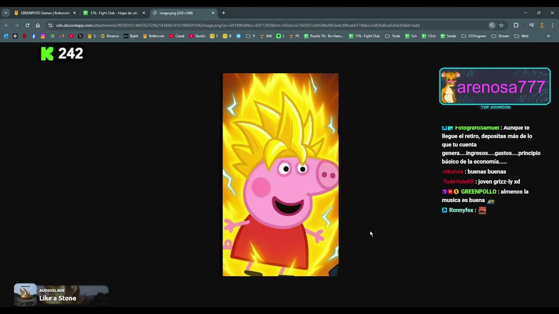Click the Like a Stone song title
Image resolution: width=559 pixels, height=314 pixels.
pyautogui.click(x=58, y=298)
